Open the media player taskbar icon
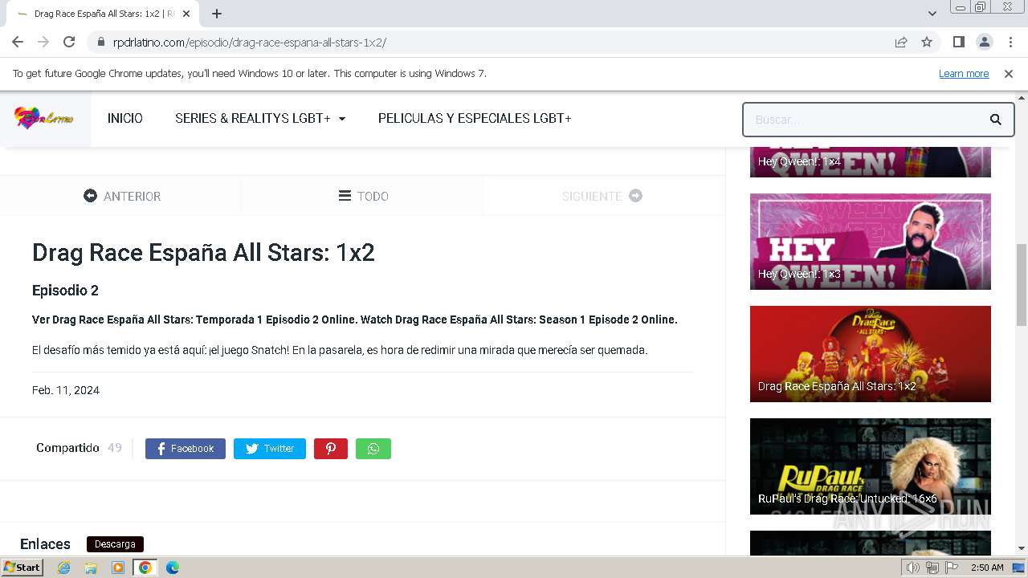1028x578 pixels. (x=118, y=568)
